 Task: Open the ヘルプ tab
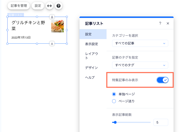pyautogui.click(x=90, y=77)
